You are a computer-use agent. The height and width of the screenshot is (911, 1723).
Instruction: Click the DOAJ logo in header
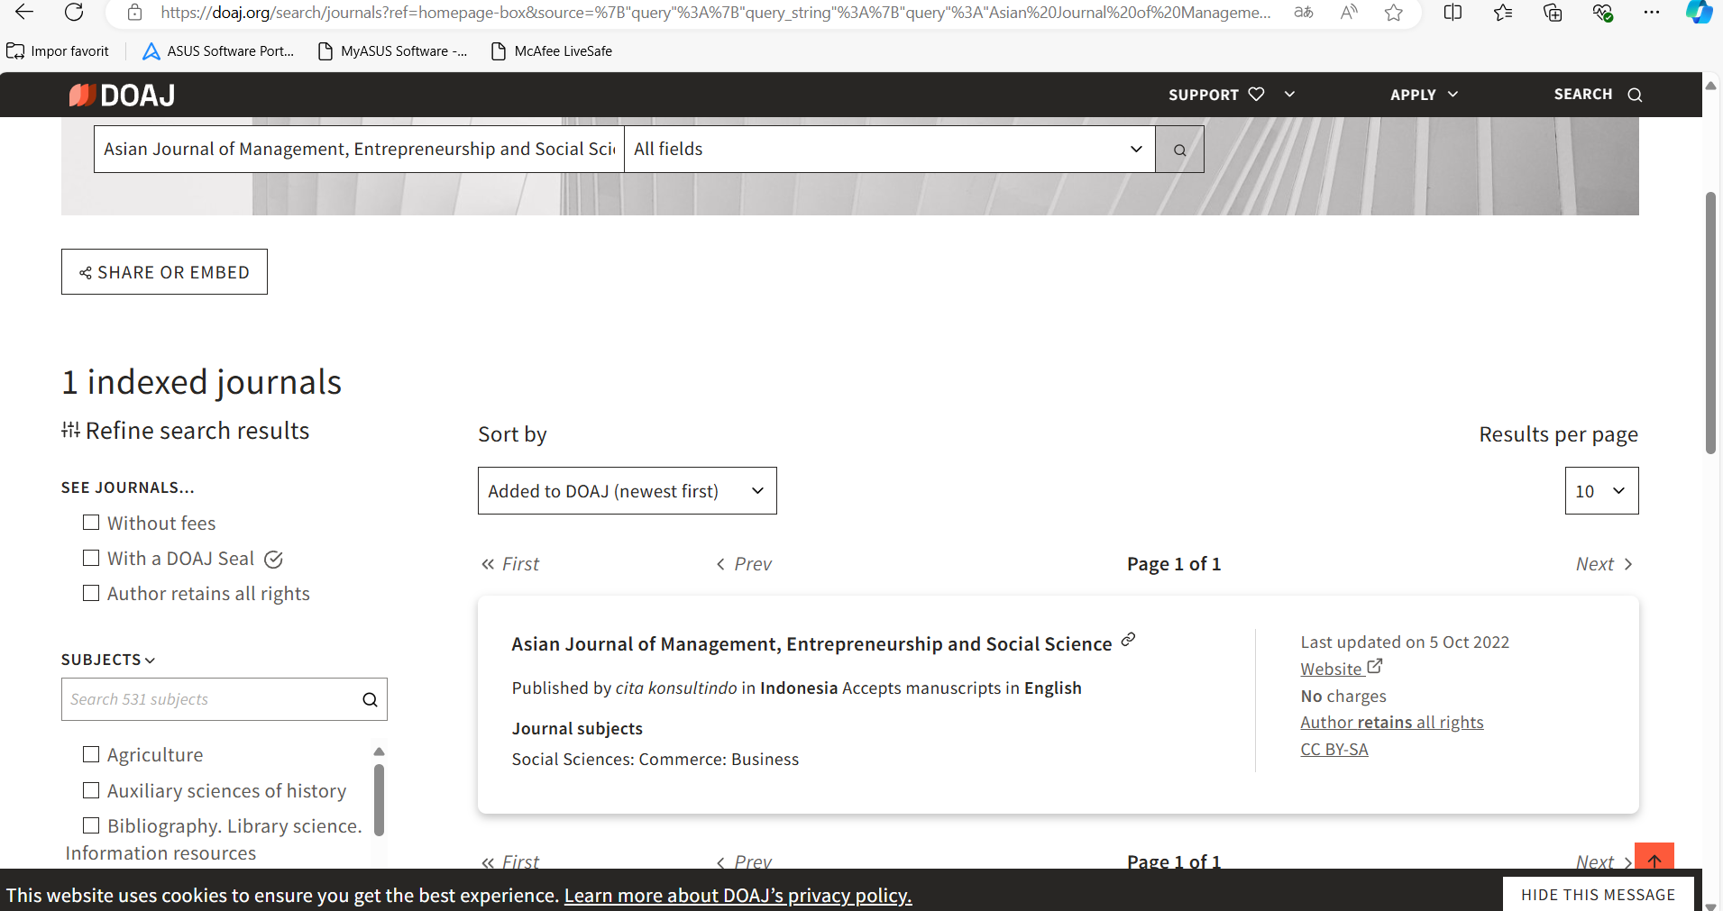coord(123,95)
